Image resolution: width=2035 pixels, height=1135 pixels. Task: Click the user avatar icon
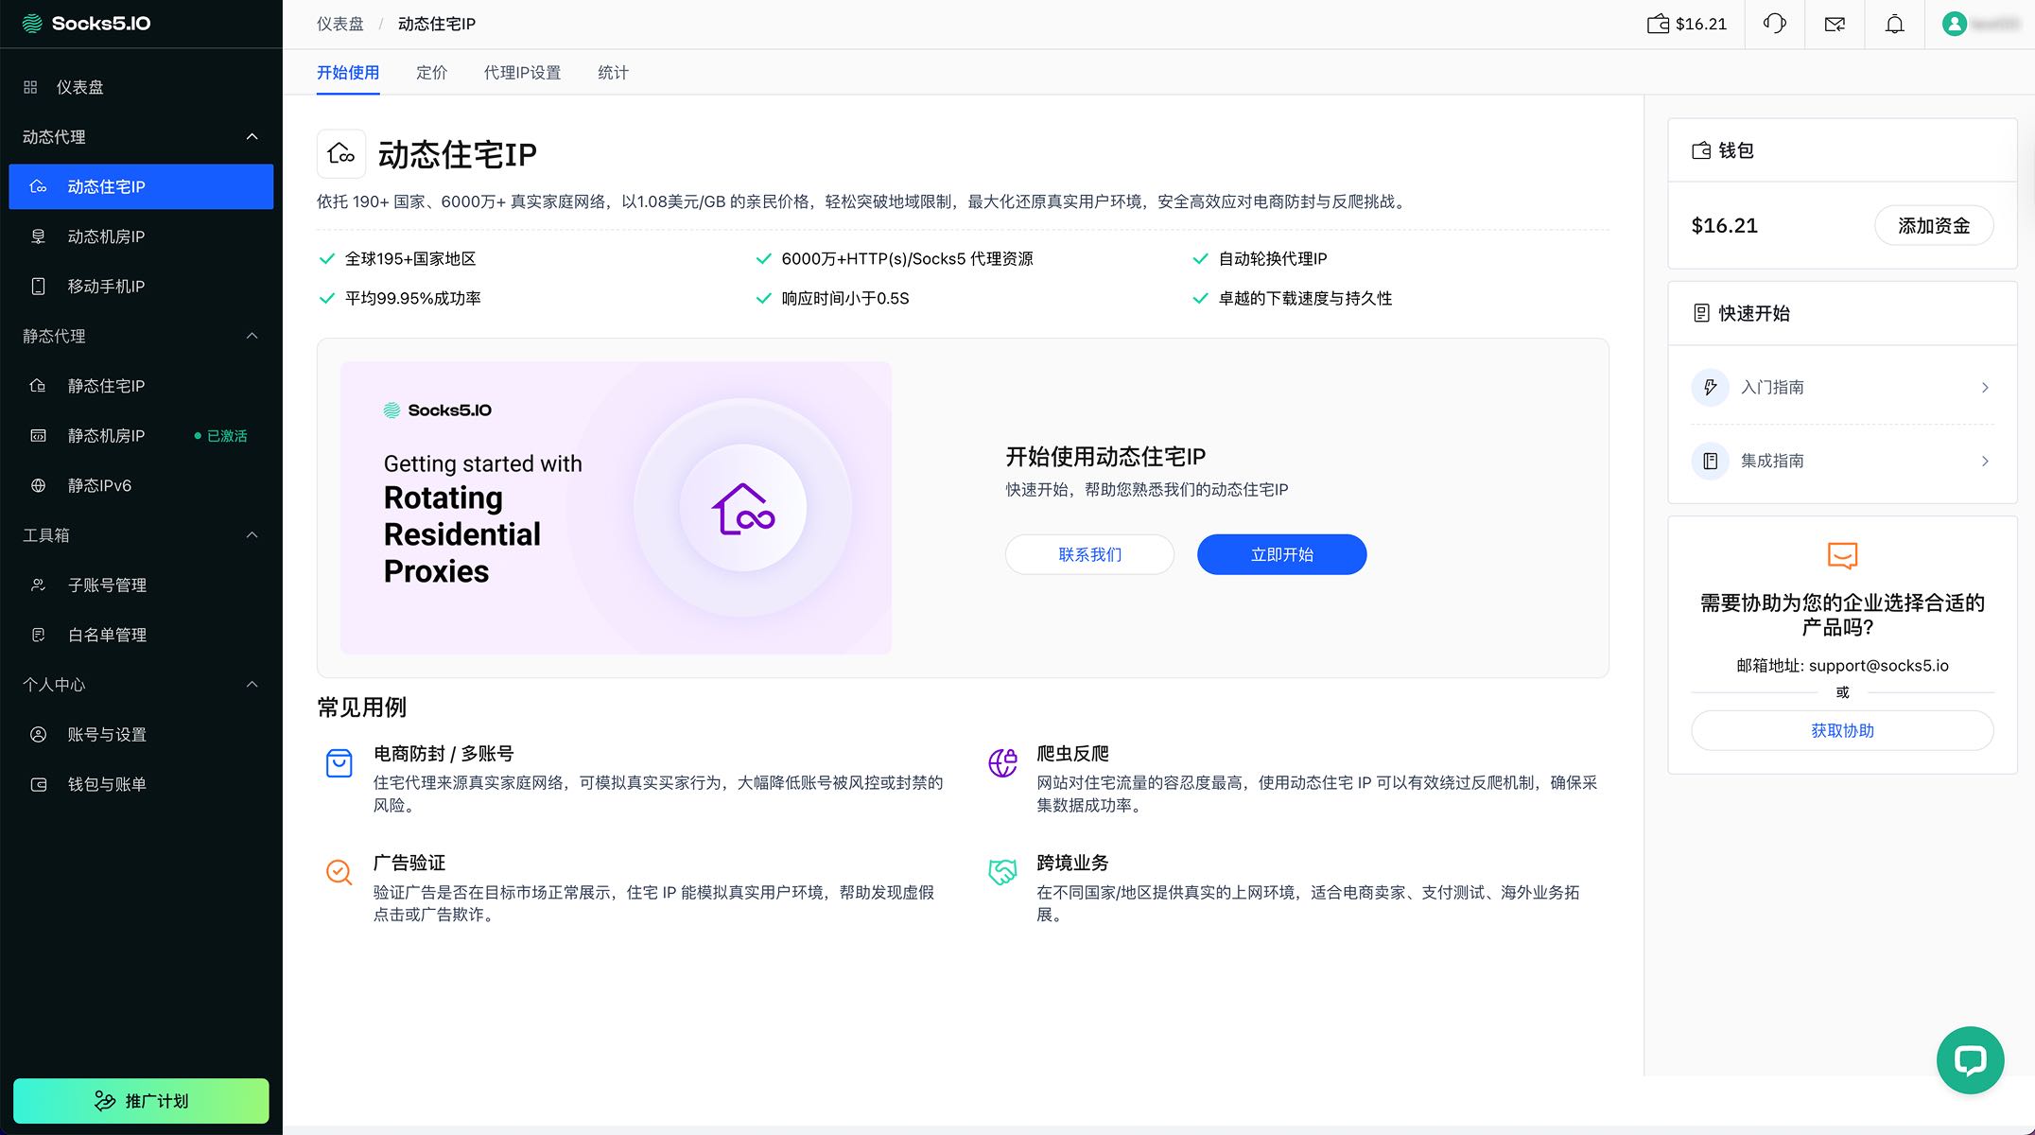tap(1954, 24)
